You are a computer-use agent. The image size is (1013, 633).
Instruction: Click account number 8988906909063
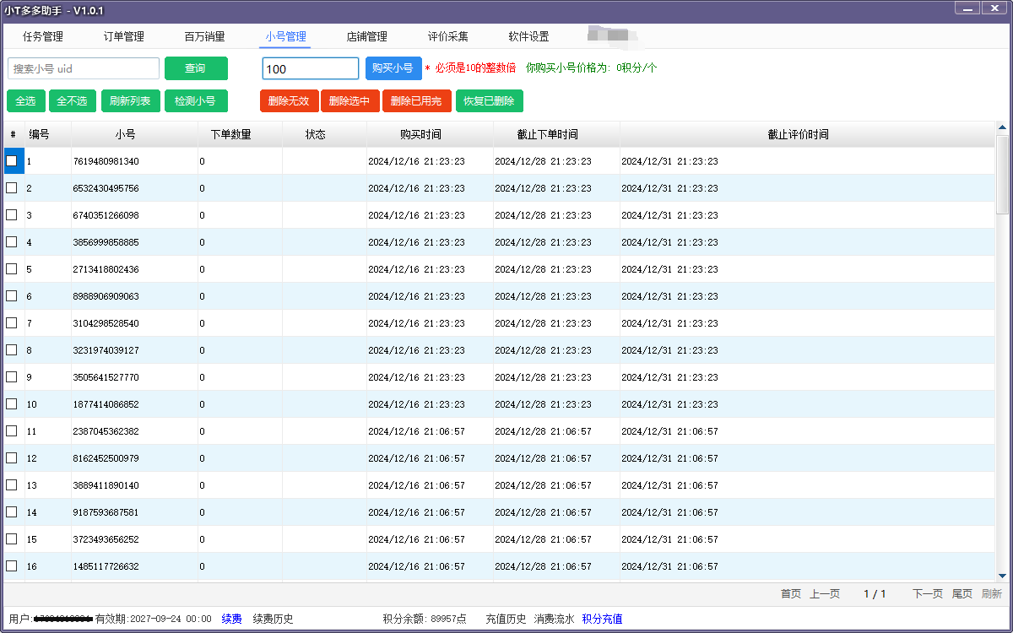coord(106,296)
